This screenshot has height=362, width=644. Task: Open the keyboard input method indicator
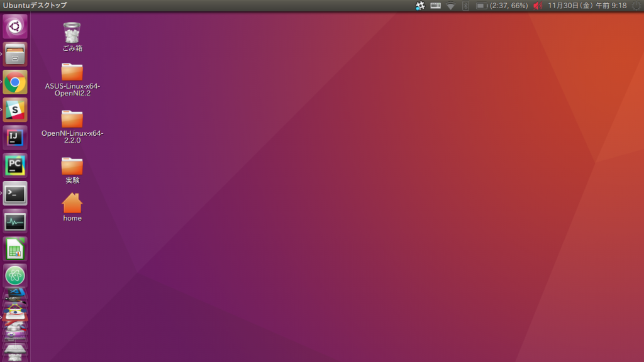pyautogui.click(x=435, y=6)
